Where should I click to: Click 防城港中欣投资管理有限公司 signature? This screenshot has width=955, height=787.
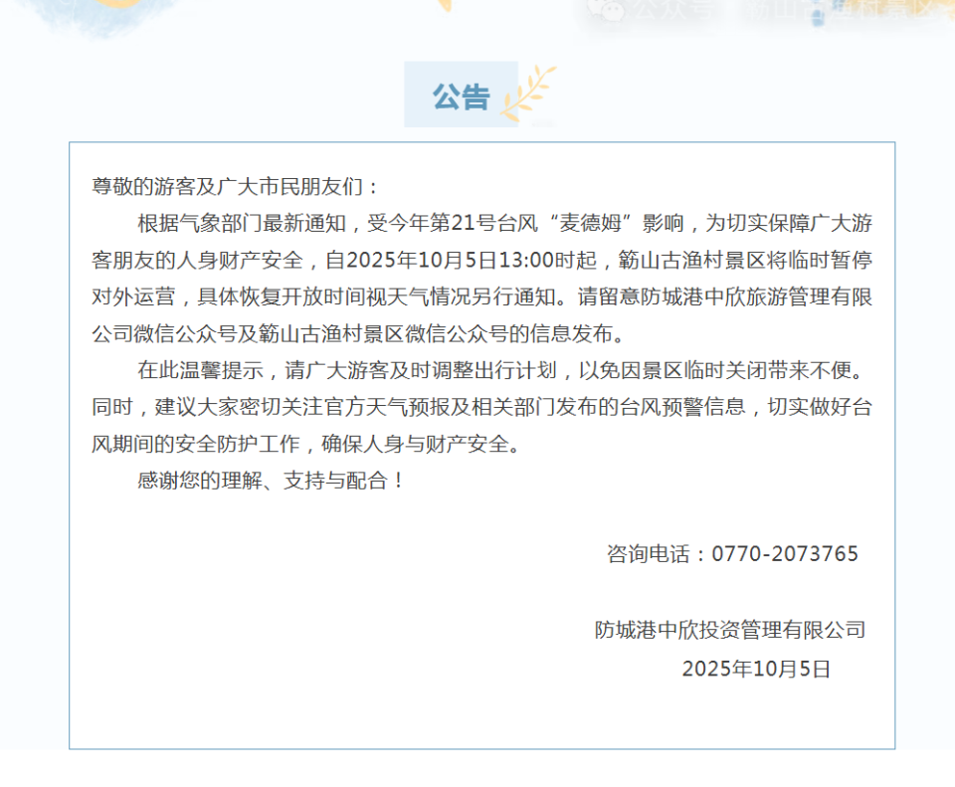coord(731,630)
